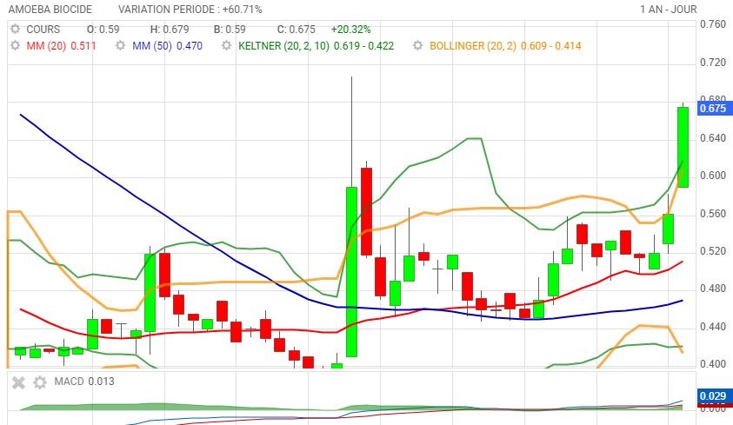Click the MM (50) value 0.470
The height and width of the screenshot is (425, 733).
tap(190, 46)
